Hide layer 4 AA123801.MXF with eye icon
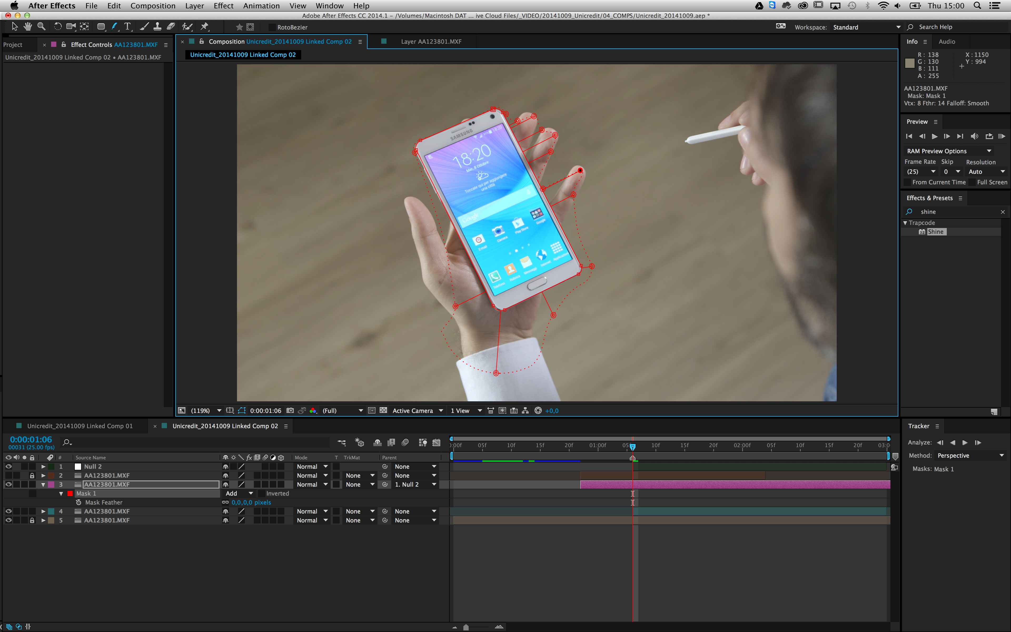1011x632 pixels. tap(8, 511)
